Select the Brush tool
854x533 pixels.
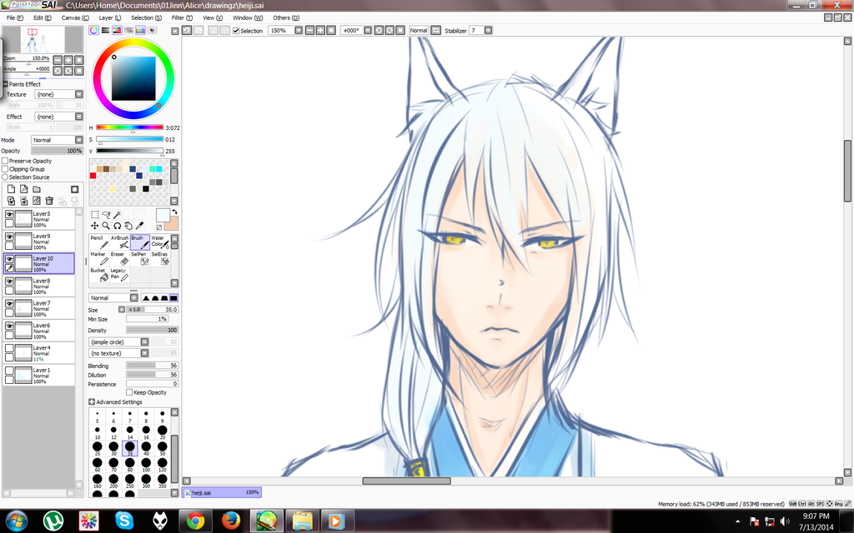point(140,242)
